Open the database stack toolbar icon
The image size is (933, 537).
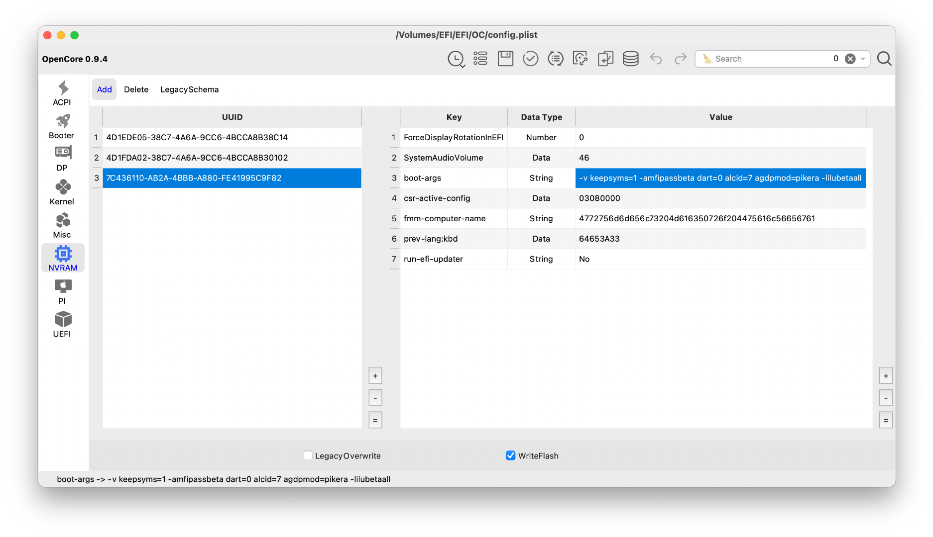(630, 59)
